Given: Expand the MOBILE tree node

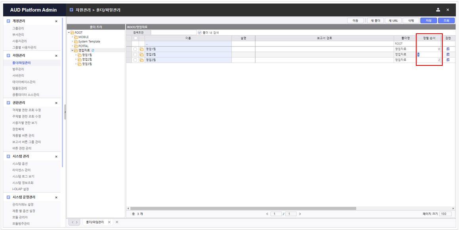Looking at the screenshot, I should pos(72,37).
